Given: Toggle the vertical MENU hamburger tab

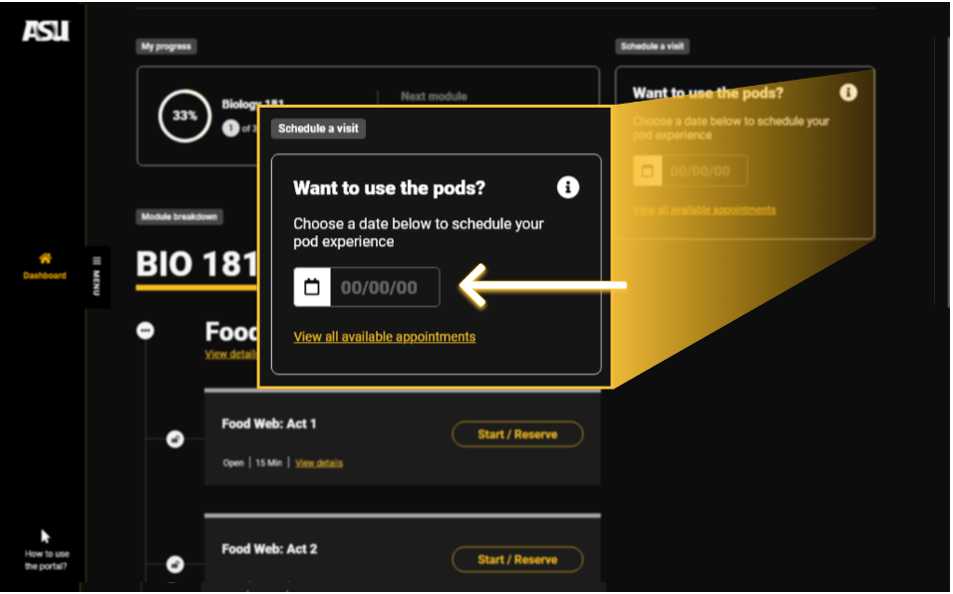Looking at the screenshot, I should click(x=97, y=276).
